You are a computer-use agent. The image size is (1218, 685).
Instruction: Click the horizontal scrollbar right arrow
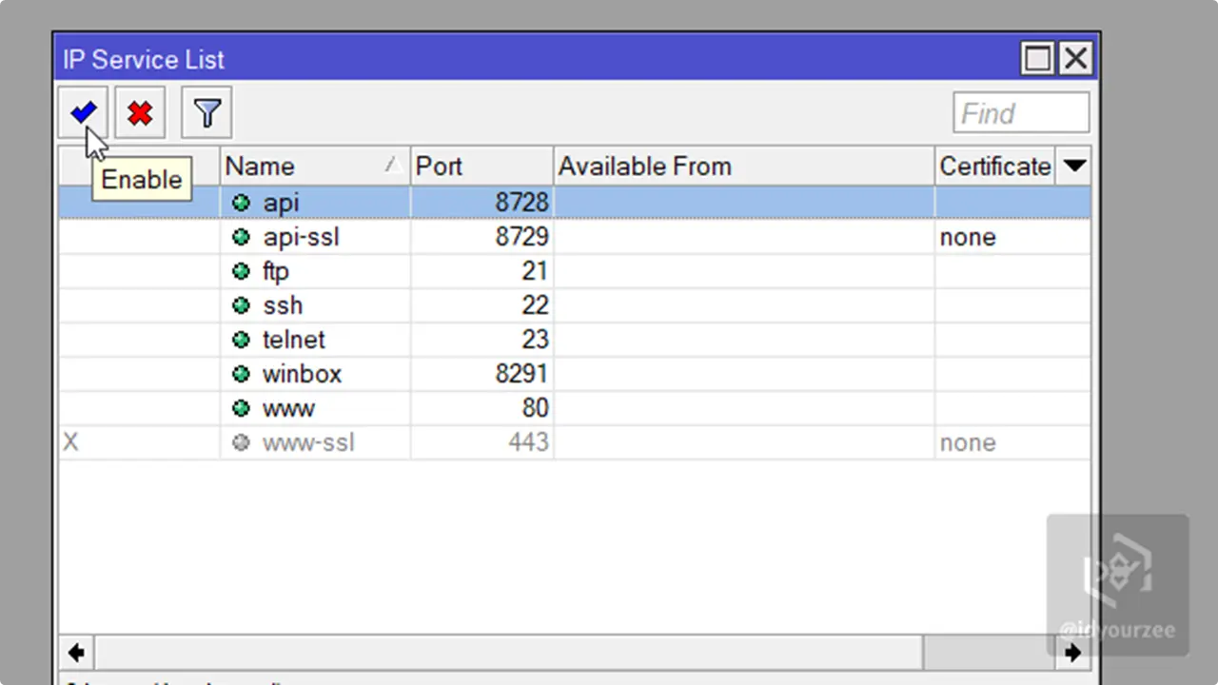[1073, 653]
